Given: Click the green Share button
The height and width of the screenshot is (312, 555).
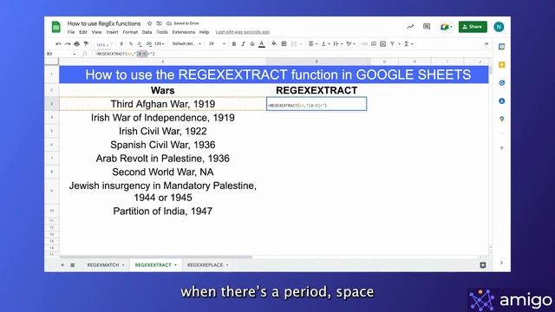Looking at the screenshot, I should [x=473, y=27].
